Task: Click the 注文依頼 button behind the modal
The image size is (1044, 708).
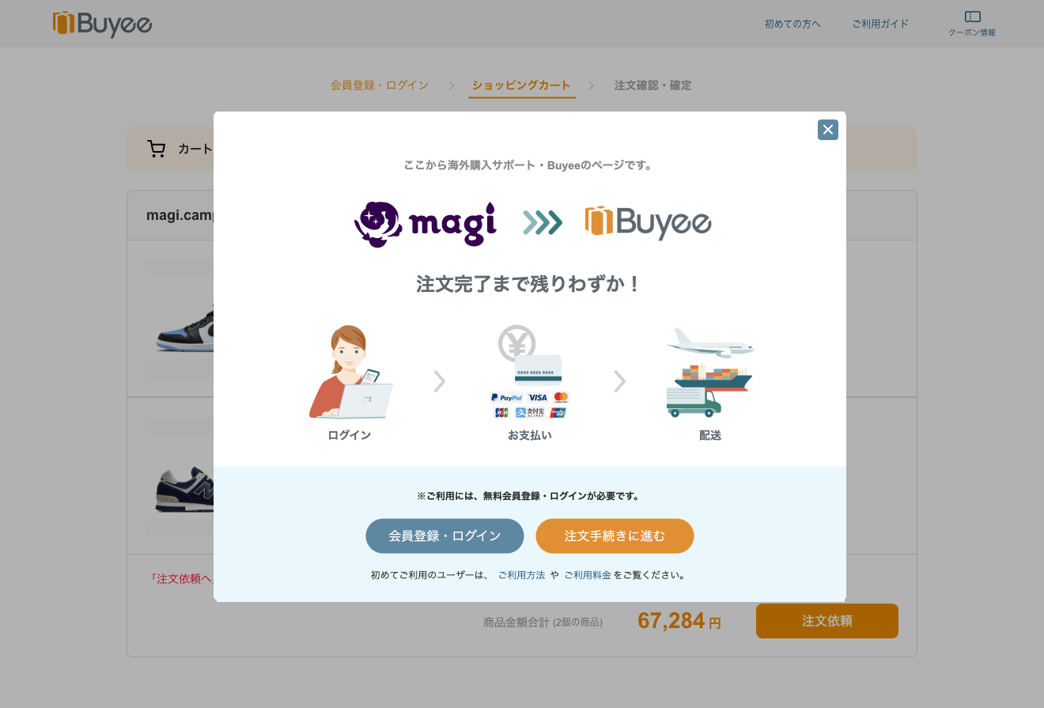Action: point(826,621)
